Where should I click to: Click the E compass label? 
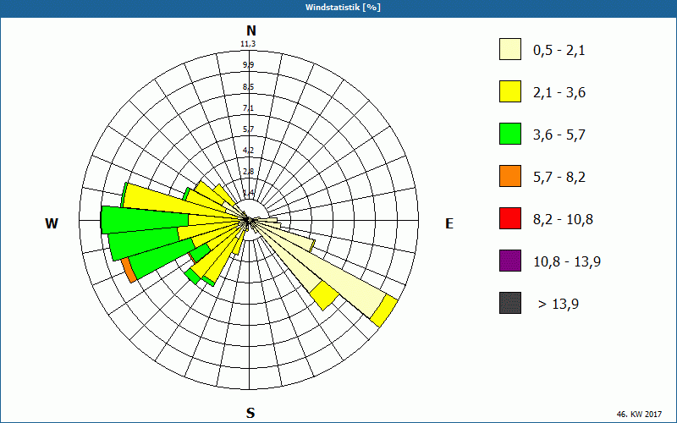(x=449, y=223)
